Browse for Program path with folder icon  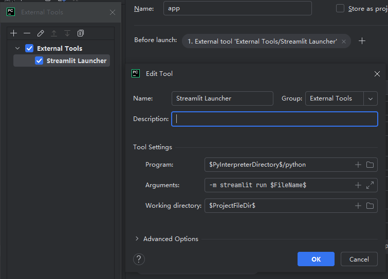(x=370, y=165)
